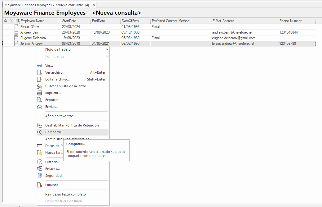The width and height of the screenshot is (322, 207).
Task: Click the eugene.delacroix@gmail.com email cell
Action: coord(234,38)
